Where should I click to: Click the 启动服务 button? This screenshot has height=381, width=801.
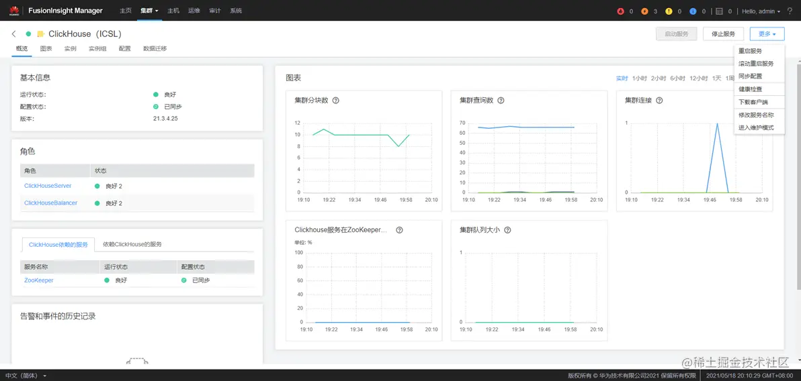tap(677, 34)
